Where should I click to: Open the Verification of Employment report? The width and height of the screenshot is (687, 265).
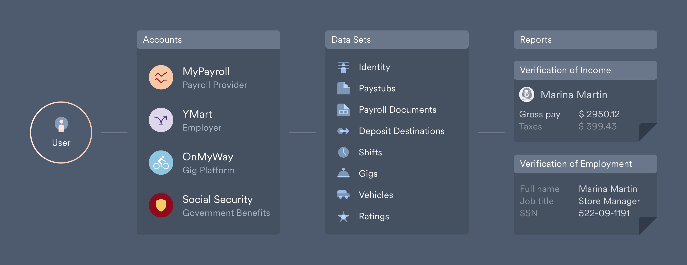[585, 164]
